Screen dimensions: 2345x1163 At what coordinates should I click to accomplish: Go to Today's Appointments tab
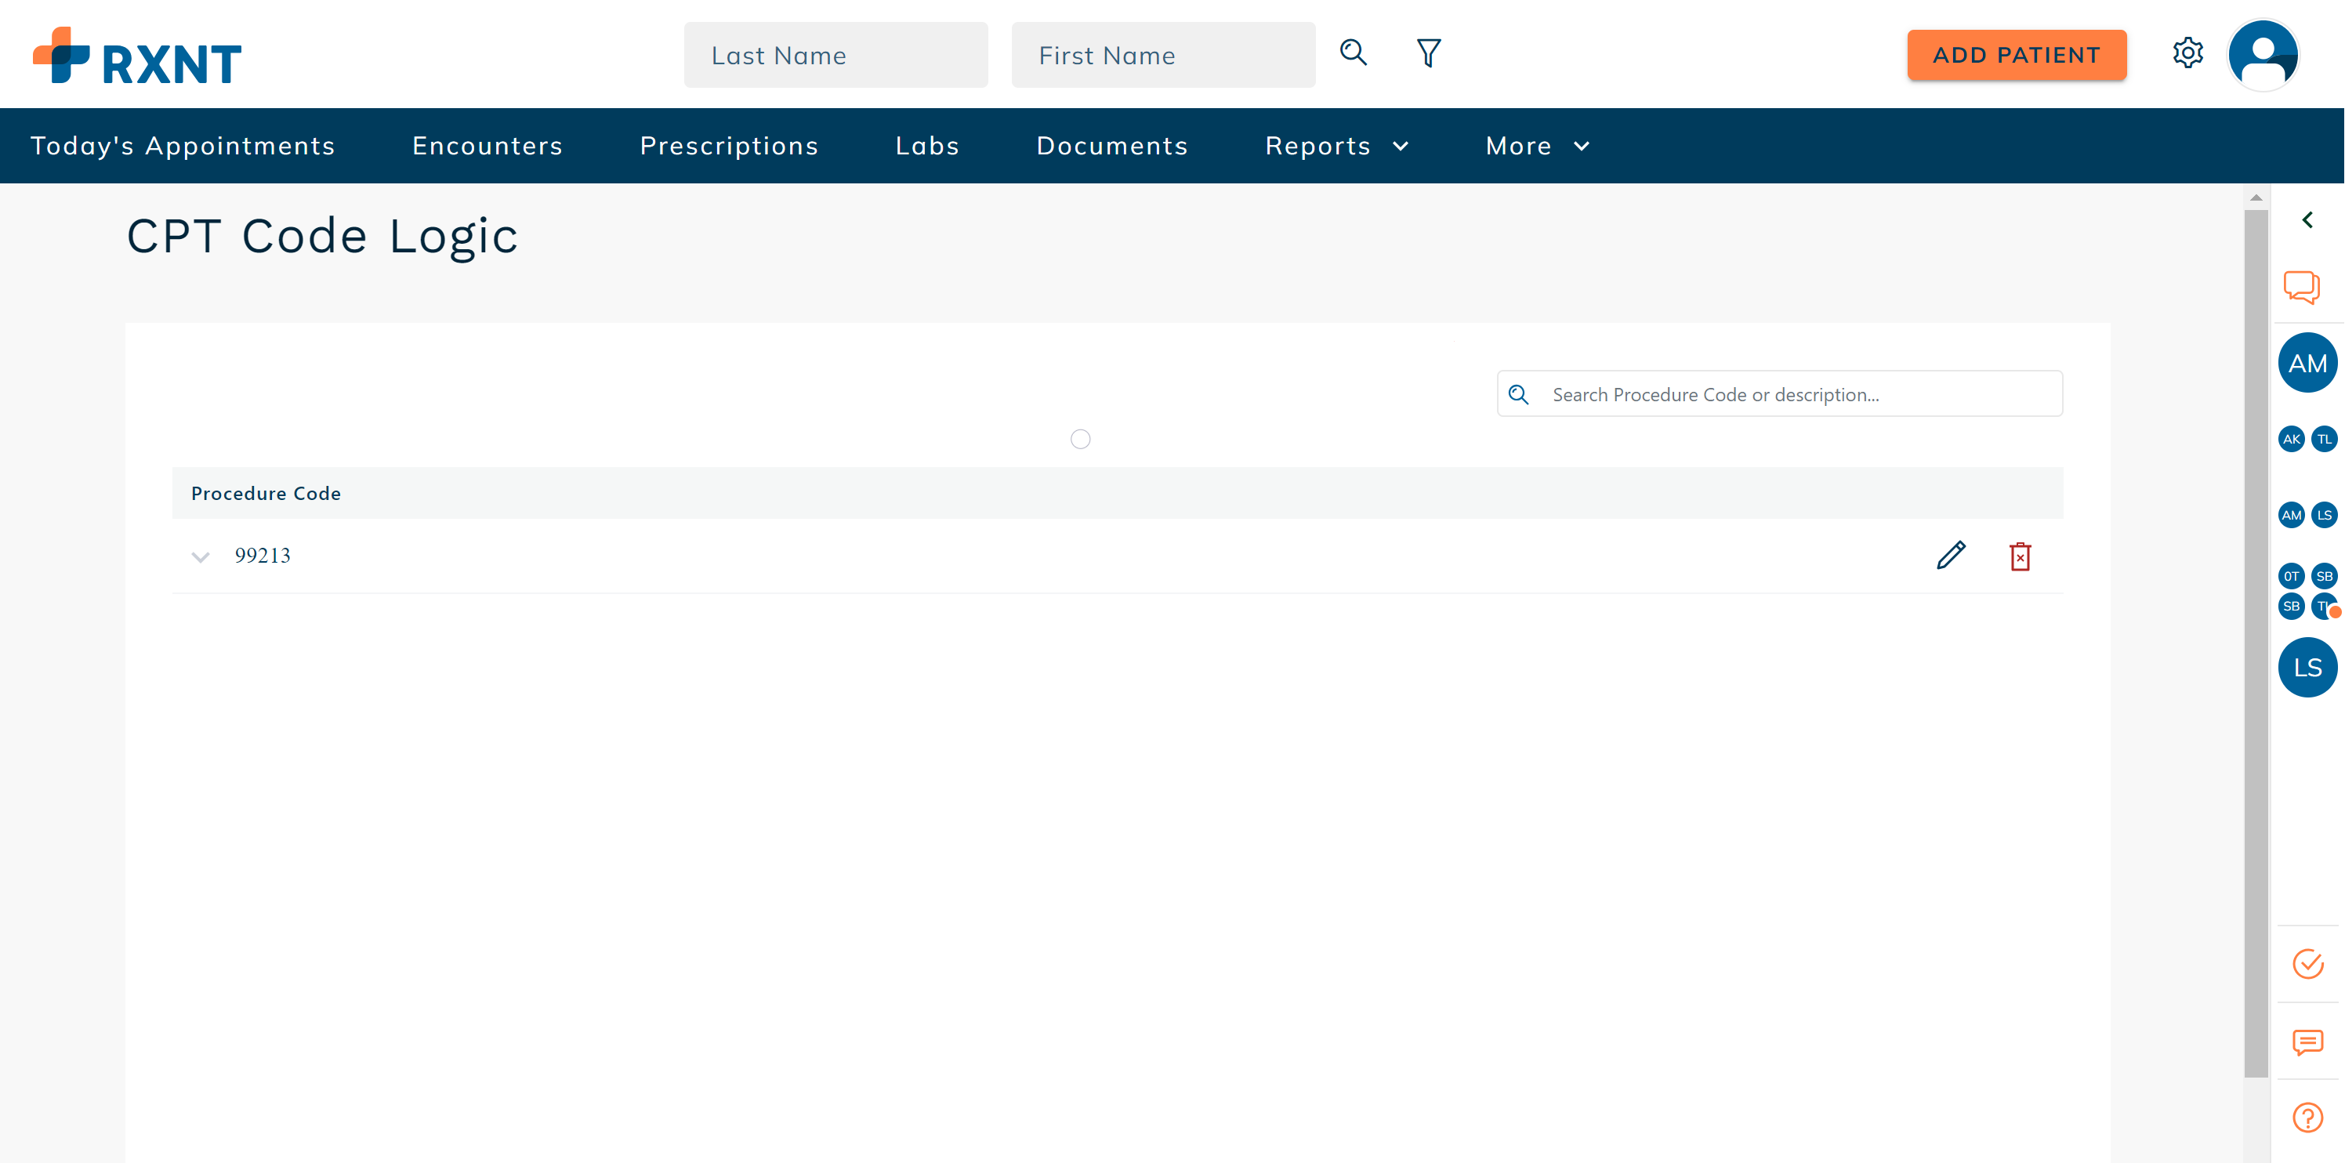pyautogui.click(x=183, y=146)
